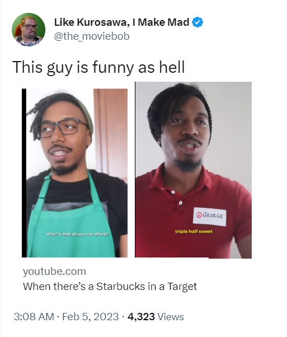Open the display name Like Kurosawa, I Make Mad
287x337 pixels.
click(121, 22)
